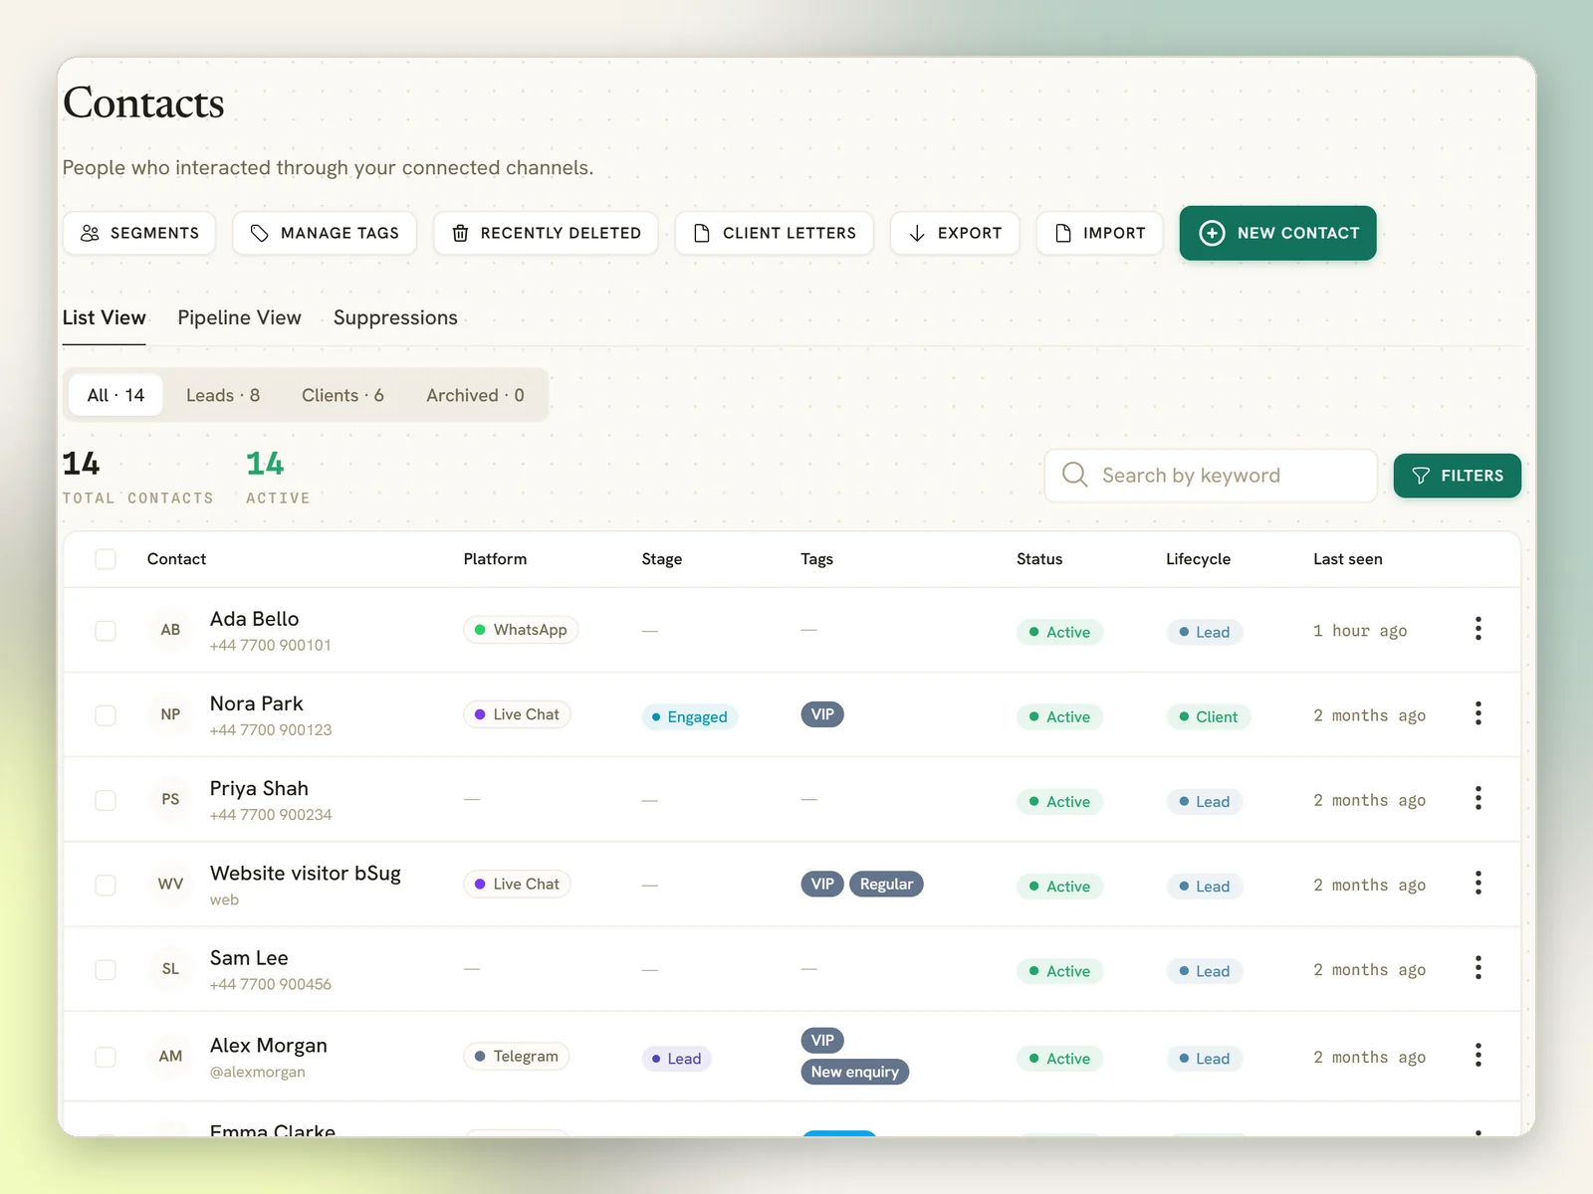Viewport: 1593px width, 1194px height.
Task: Click the PS avatar for Priya Shah
Action: pyautogui.click(x=171, y=799)
